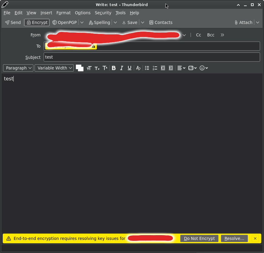
Task: Apply bulleted list formatting
Action: (147, 68)
